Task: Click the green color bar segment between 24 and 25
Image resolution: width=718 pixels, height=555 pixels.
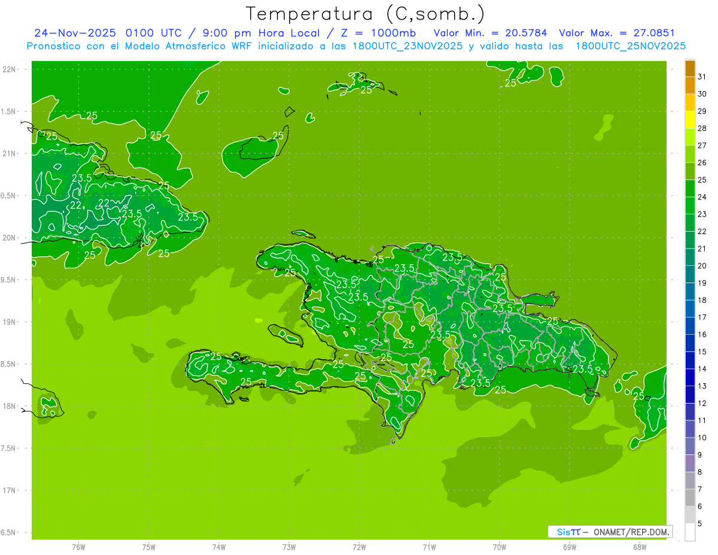Action: coord(690,189)
